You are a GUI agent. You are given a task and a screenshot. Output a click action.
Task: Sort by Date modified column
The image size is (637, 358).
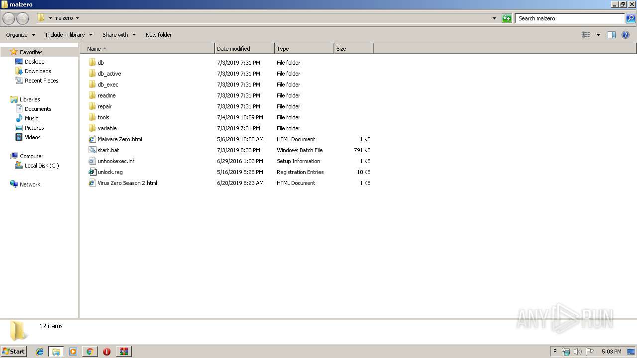click(244, 49)
